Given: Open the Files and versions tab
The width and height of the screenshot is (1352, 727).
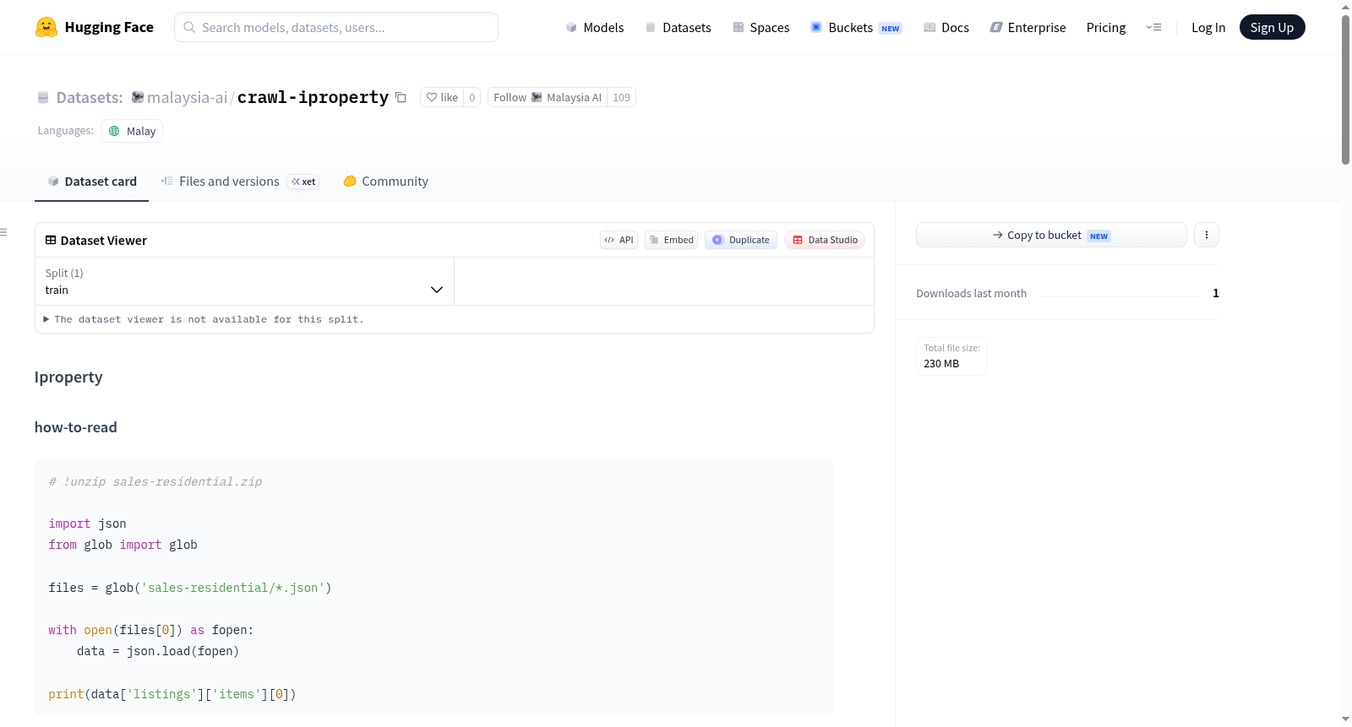Looking at the screenshot, I should click(240, 182).
